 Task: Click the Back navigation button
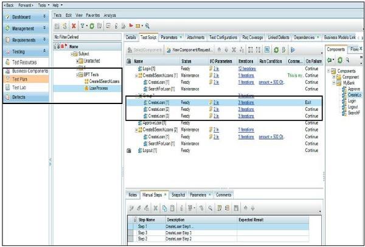(x=9, y=5)
